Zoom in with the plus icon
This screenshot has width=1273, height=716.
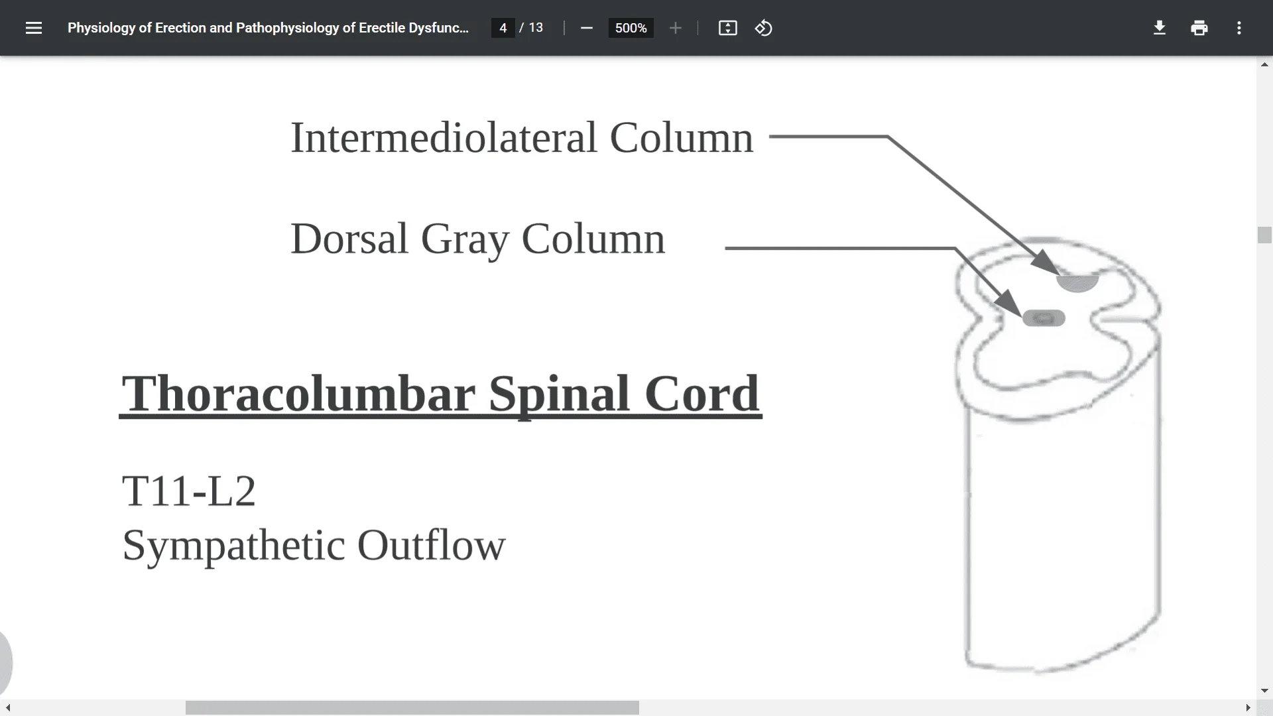pyautogui.click(x=675, y=28)
